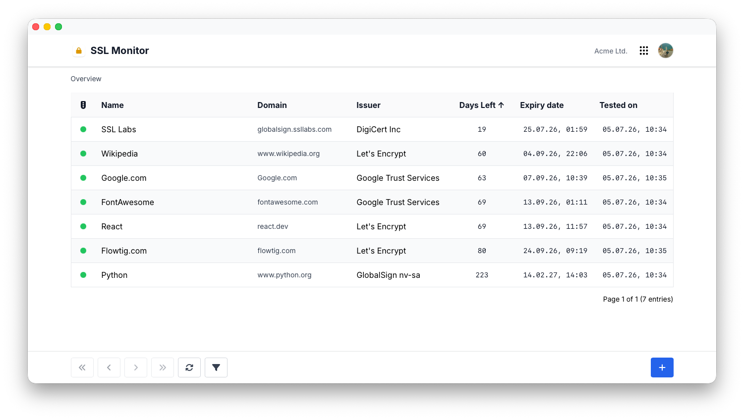
Task: Click expiry date 25.07.26, 01:59
Action: 555,129
